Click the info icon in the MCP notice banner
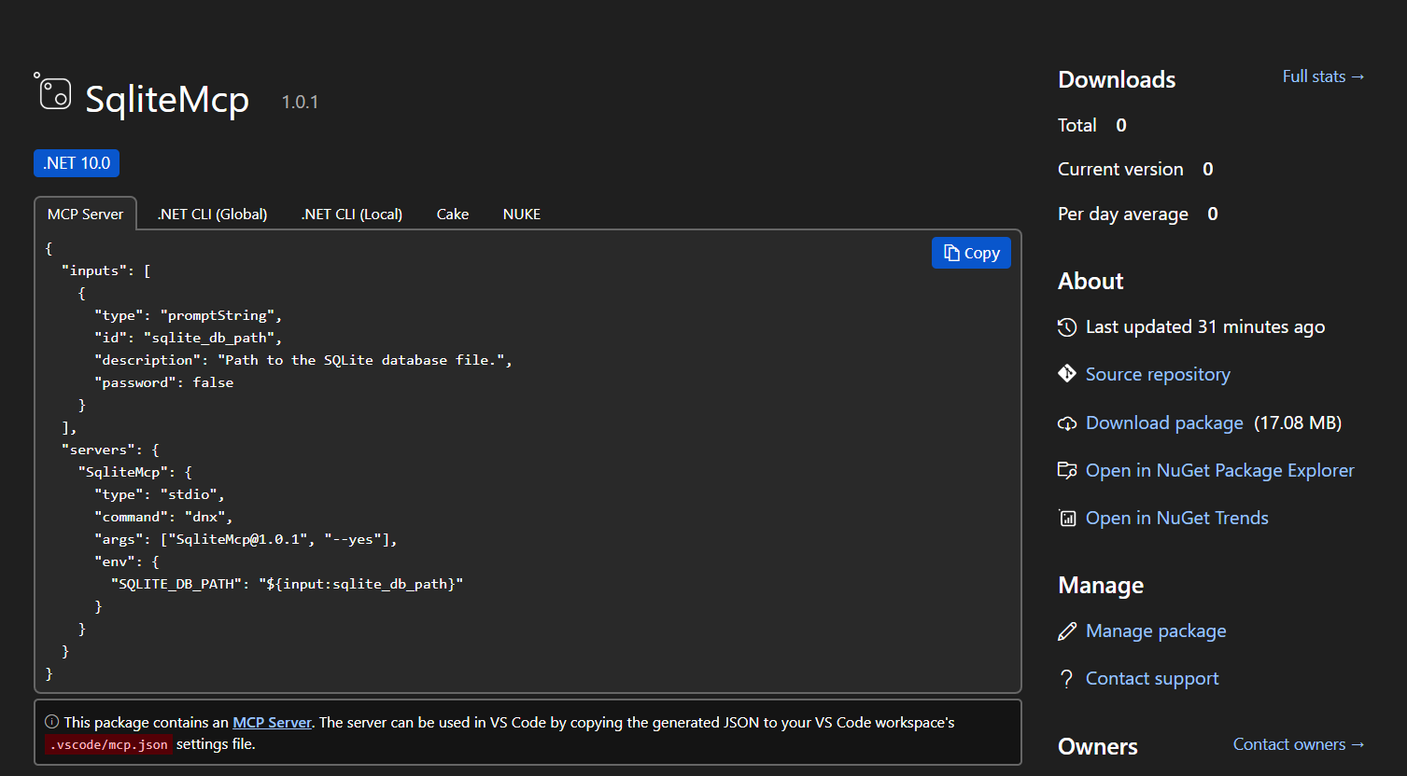Viewport: 1407px width, 776px height. coord(51,721)
